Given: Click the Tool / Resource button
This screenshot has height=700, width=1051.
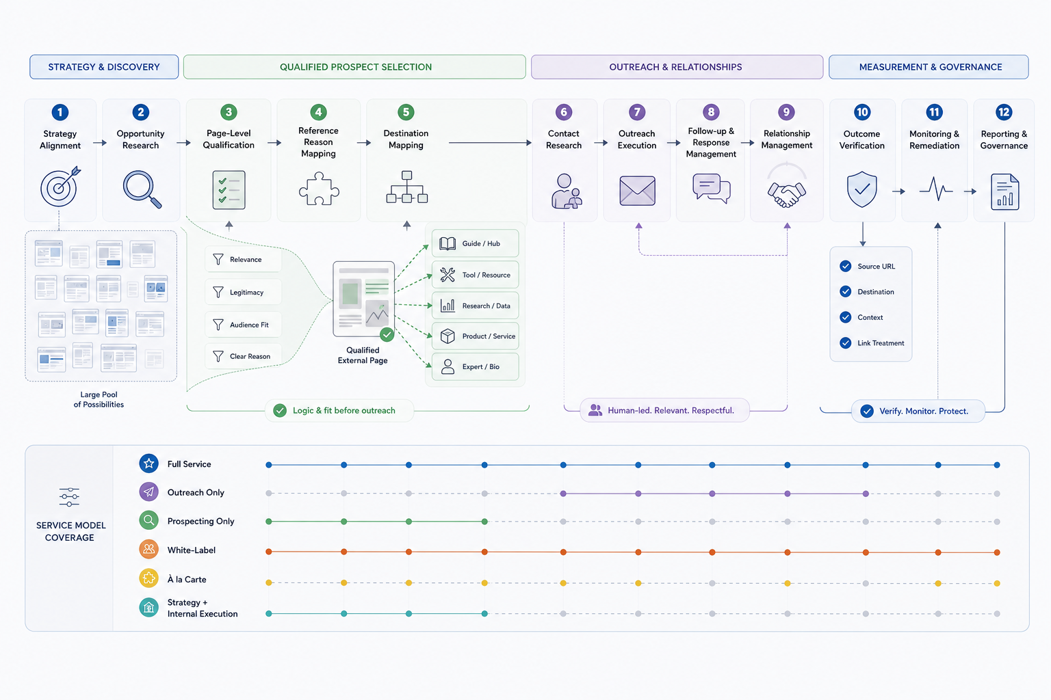Looking at the screenshot, I should tap(476, 275).
